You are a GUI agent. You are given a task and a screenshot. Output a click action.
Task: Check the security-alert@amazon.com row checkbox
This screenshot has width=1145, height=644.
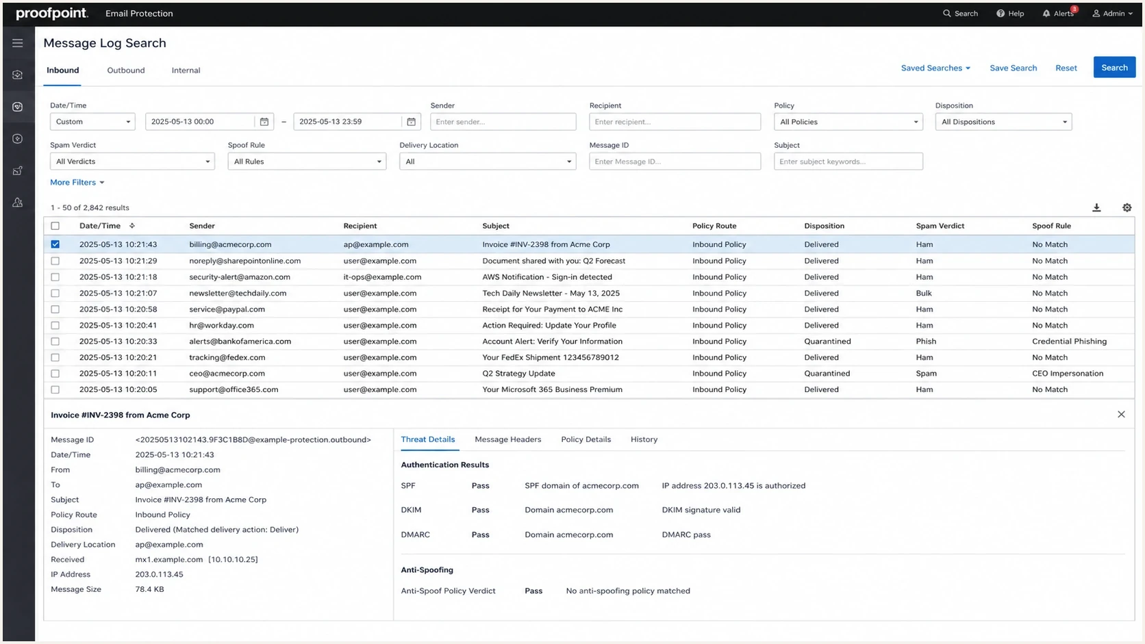55,277
